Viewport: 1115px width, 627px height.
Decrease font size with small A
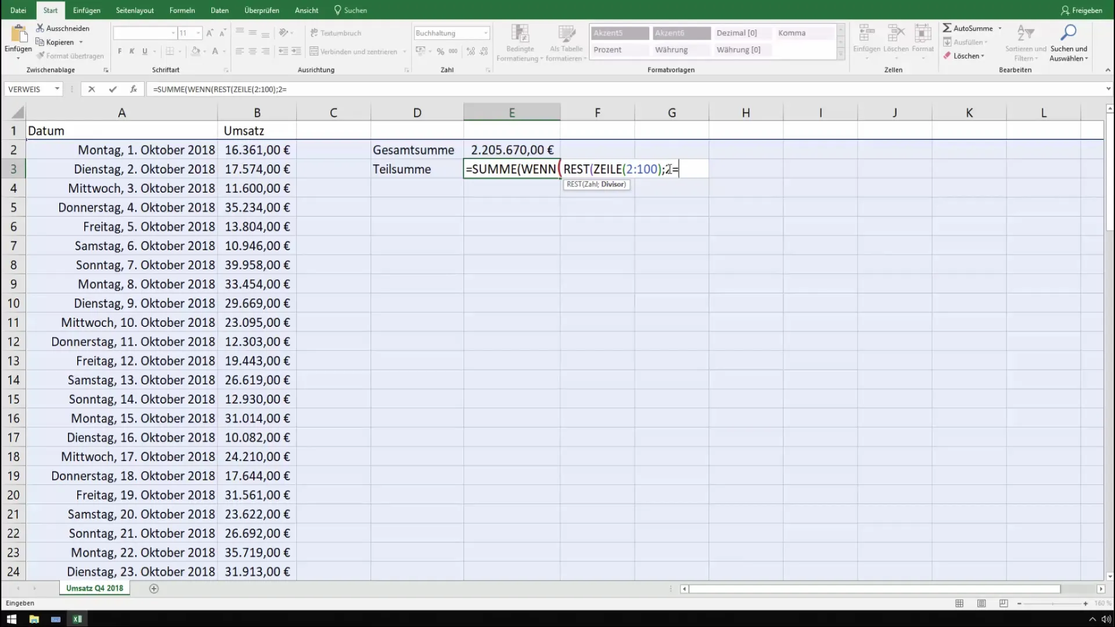(x=222, y=33)
